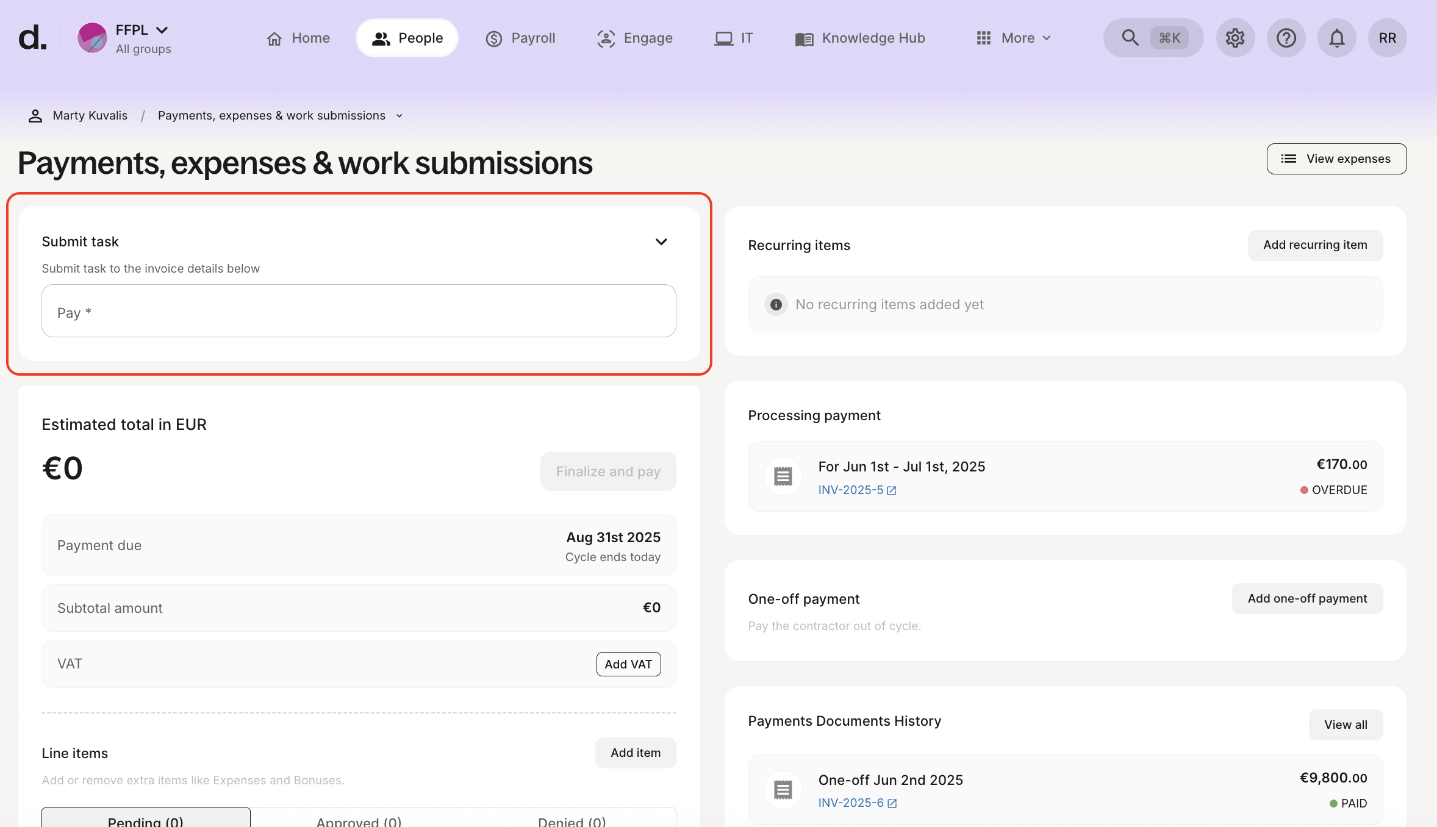Click the RR user avatar

pos(1387,38)
